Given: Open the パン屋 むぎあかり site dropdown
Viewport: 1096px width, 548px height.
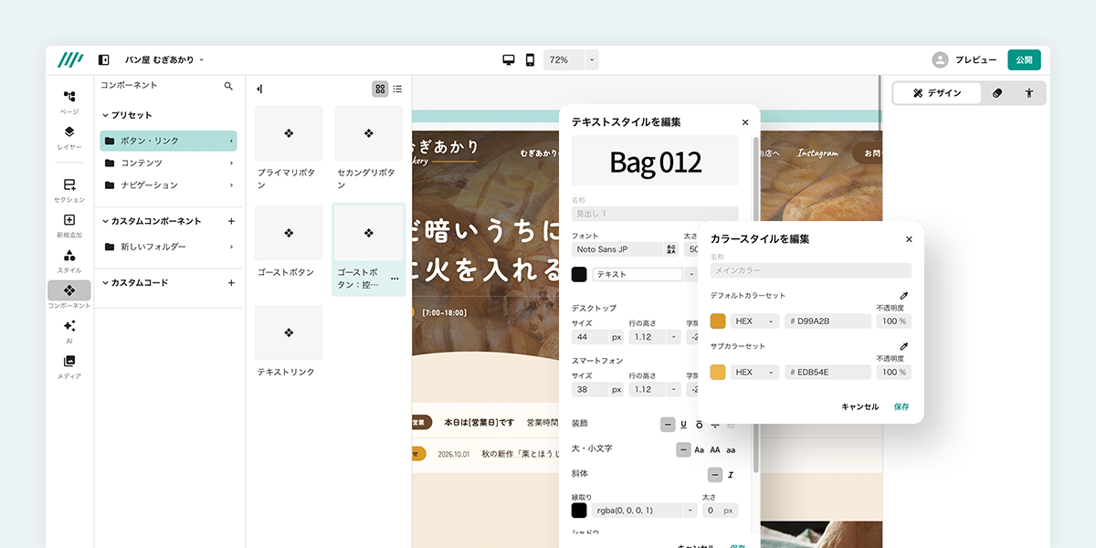Looking at the screenshot, I should point(164,59).
